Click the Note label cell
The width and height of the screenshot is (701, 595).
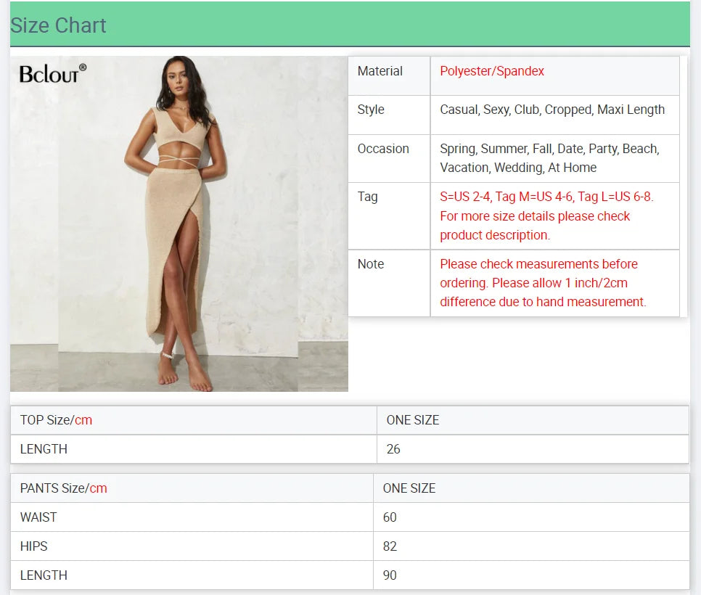point(389,283)
